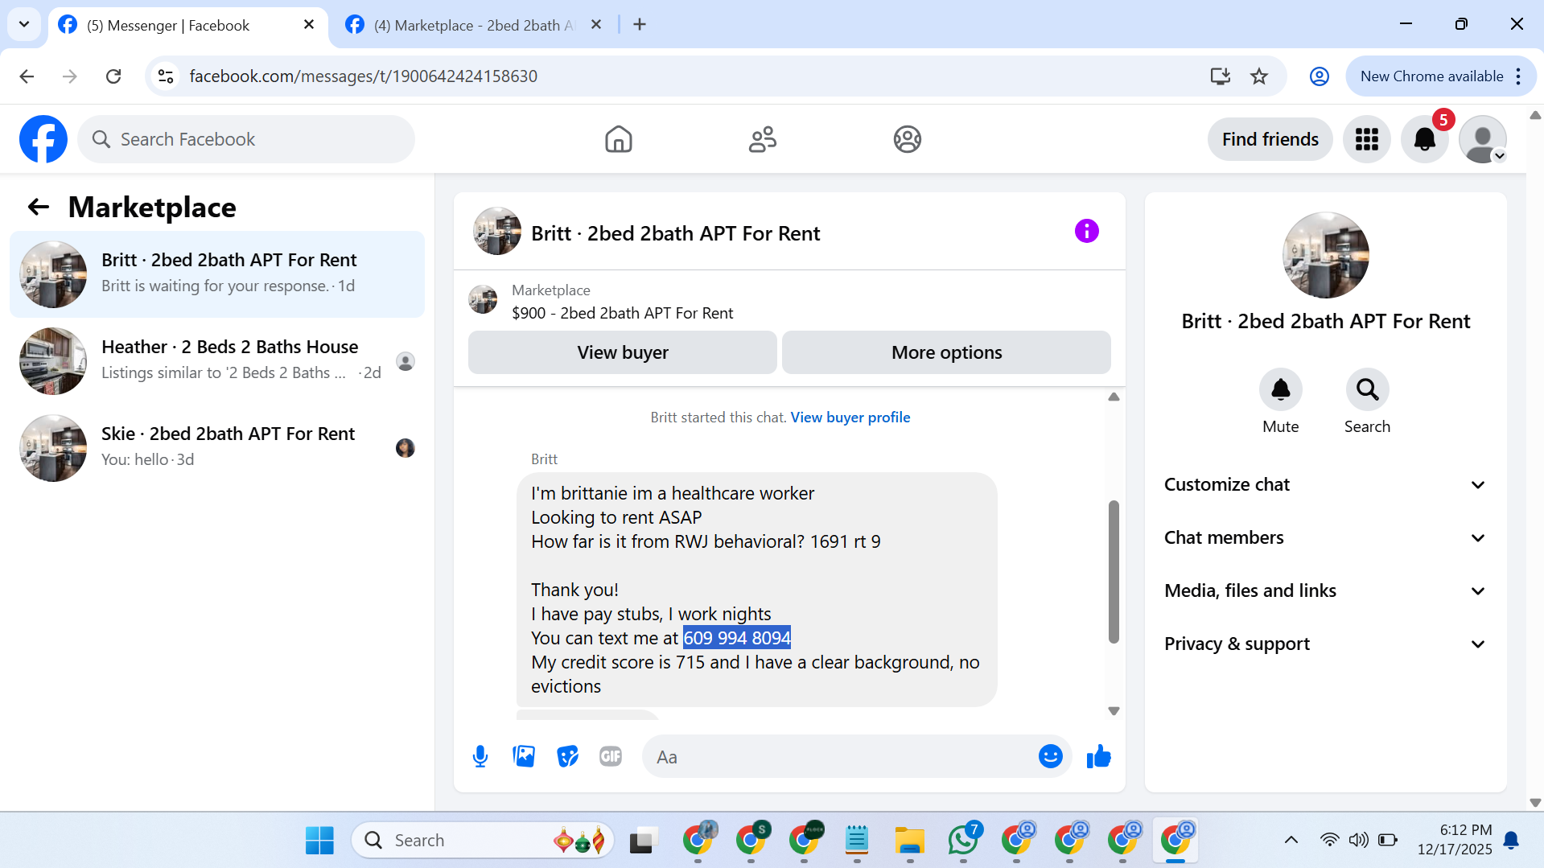Image resolution: width=1544 pixels, height=868 pixels.
Task: Click the Search Facebook field
Action: pos(246,139)
